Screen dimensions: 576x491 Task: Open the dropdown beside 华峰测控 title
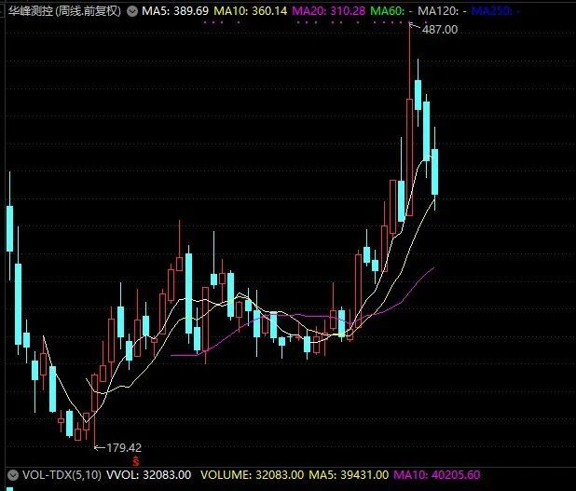[131, 11]
